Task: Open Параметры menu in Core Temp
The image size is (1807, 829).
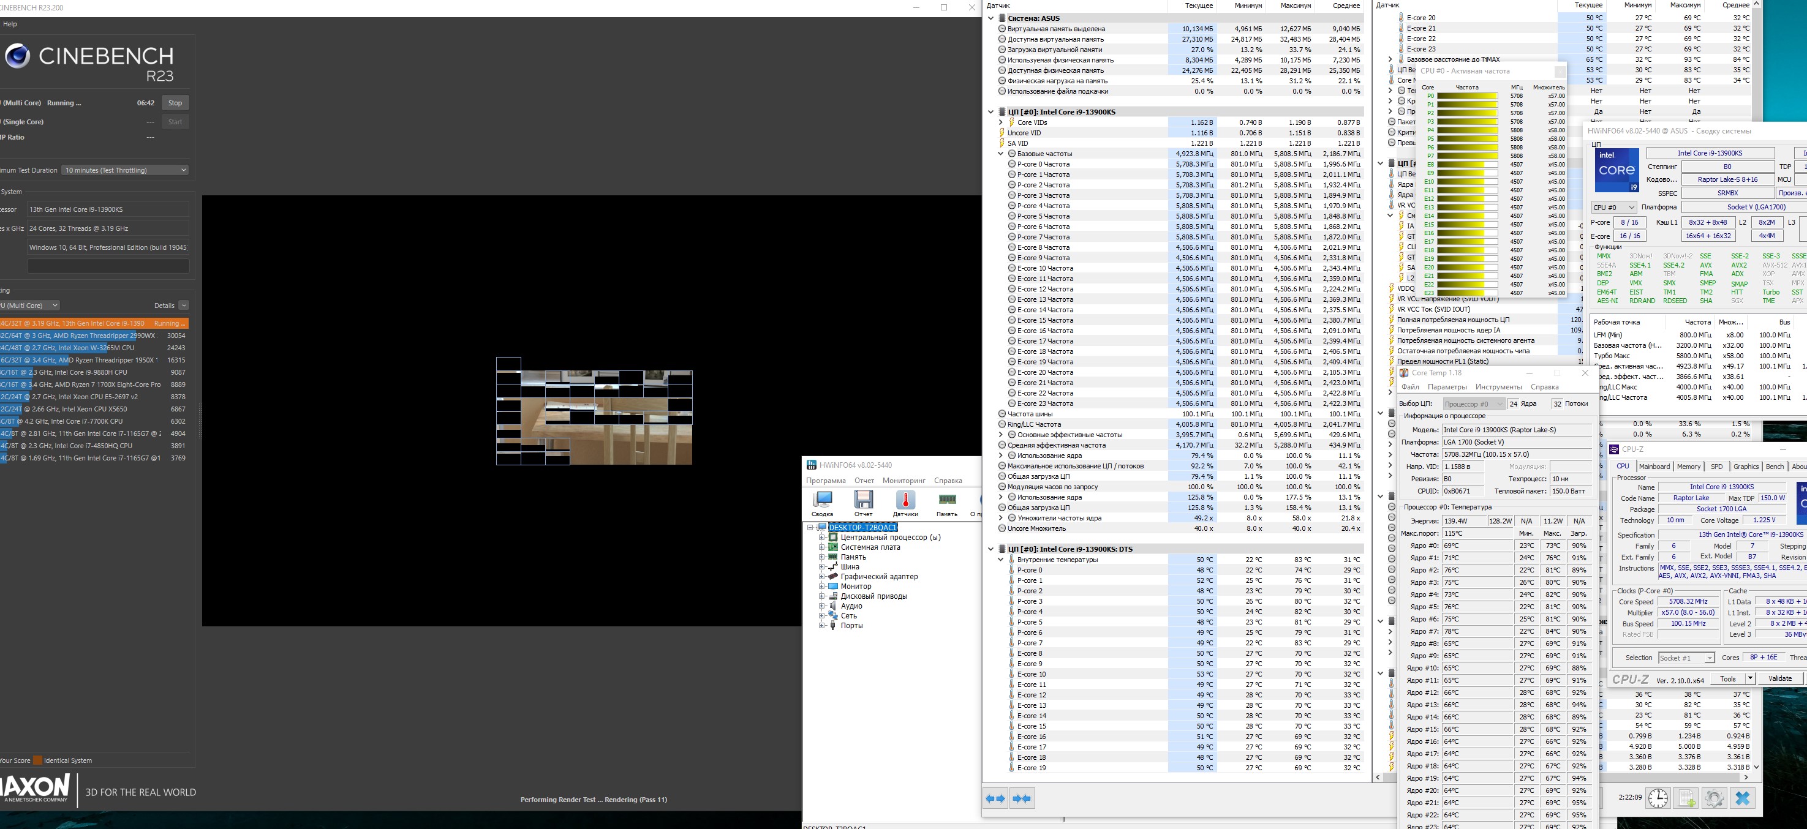Action: (x=1446, y=387)
